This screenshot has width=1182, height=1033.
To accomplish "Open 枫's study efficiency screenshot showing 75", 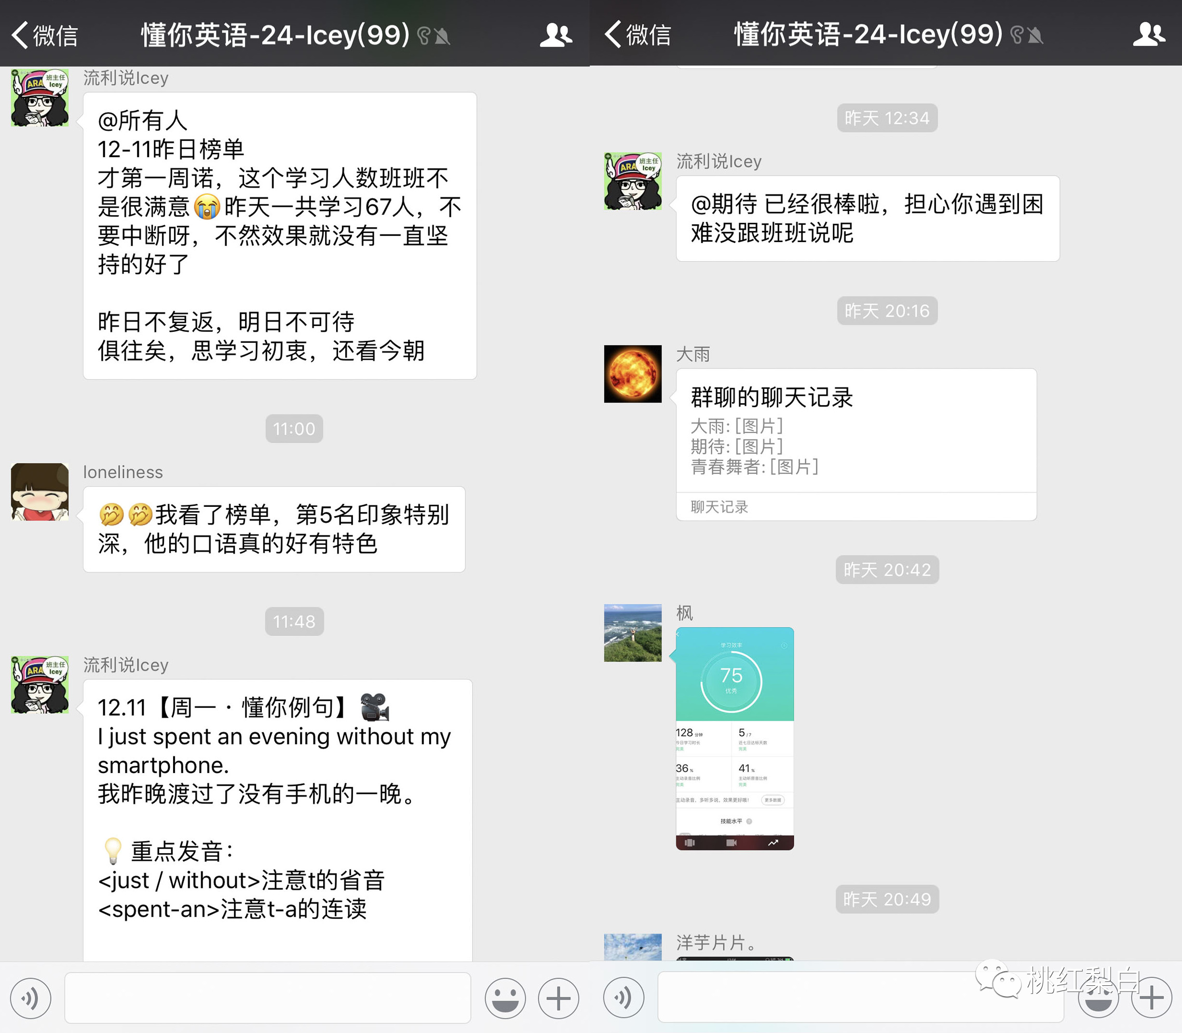I will point(734,738).
